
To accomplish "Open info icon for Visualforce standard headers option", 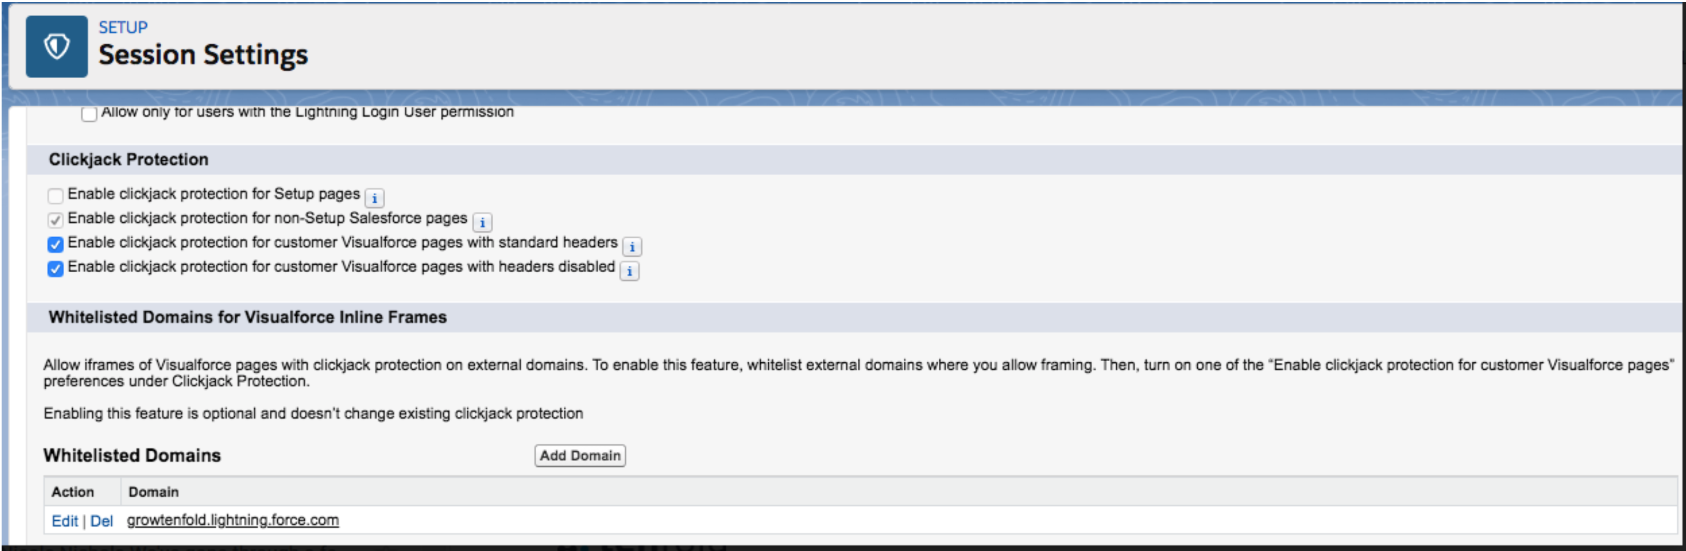I will point(632,247).
